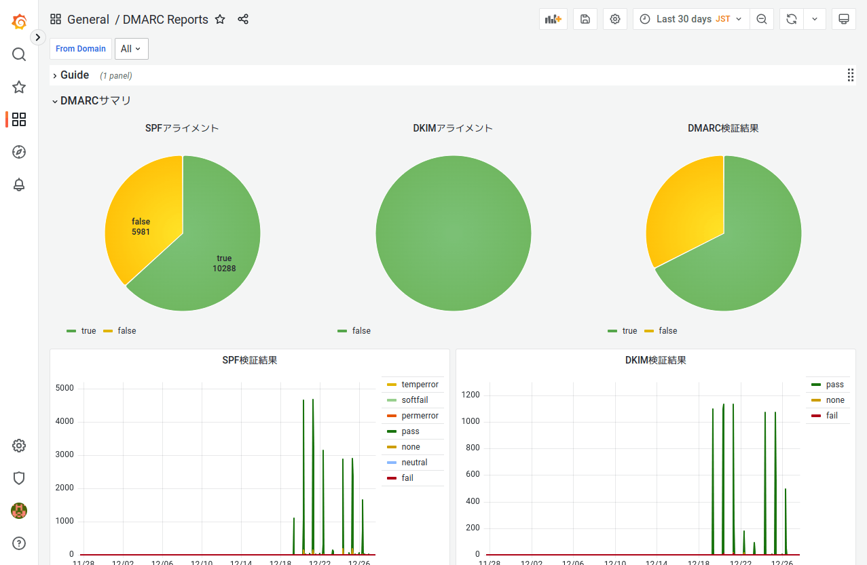
Task: Refresh the dashboard data
Action: pyautogui.click(x=791, y=19)
